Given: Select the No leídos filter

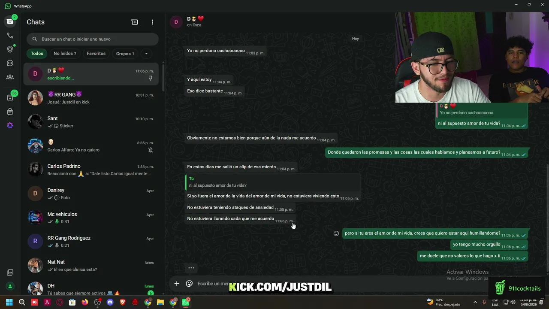Looking at the screenshot, I should pyautogui.click(x=65, y=54).
